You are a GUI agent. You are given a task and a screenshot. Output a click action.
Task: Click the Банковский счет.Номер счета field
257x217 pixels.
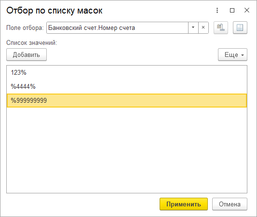click(x=117, y=27)
